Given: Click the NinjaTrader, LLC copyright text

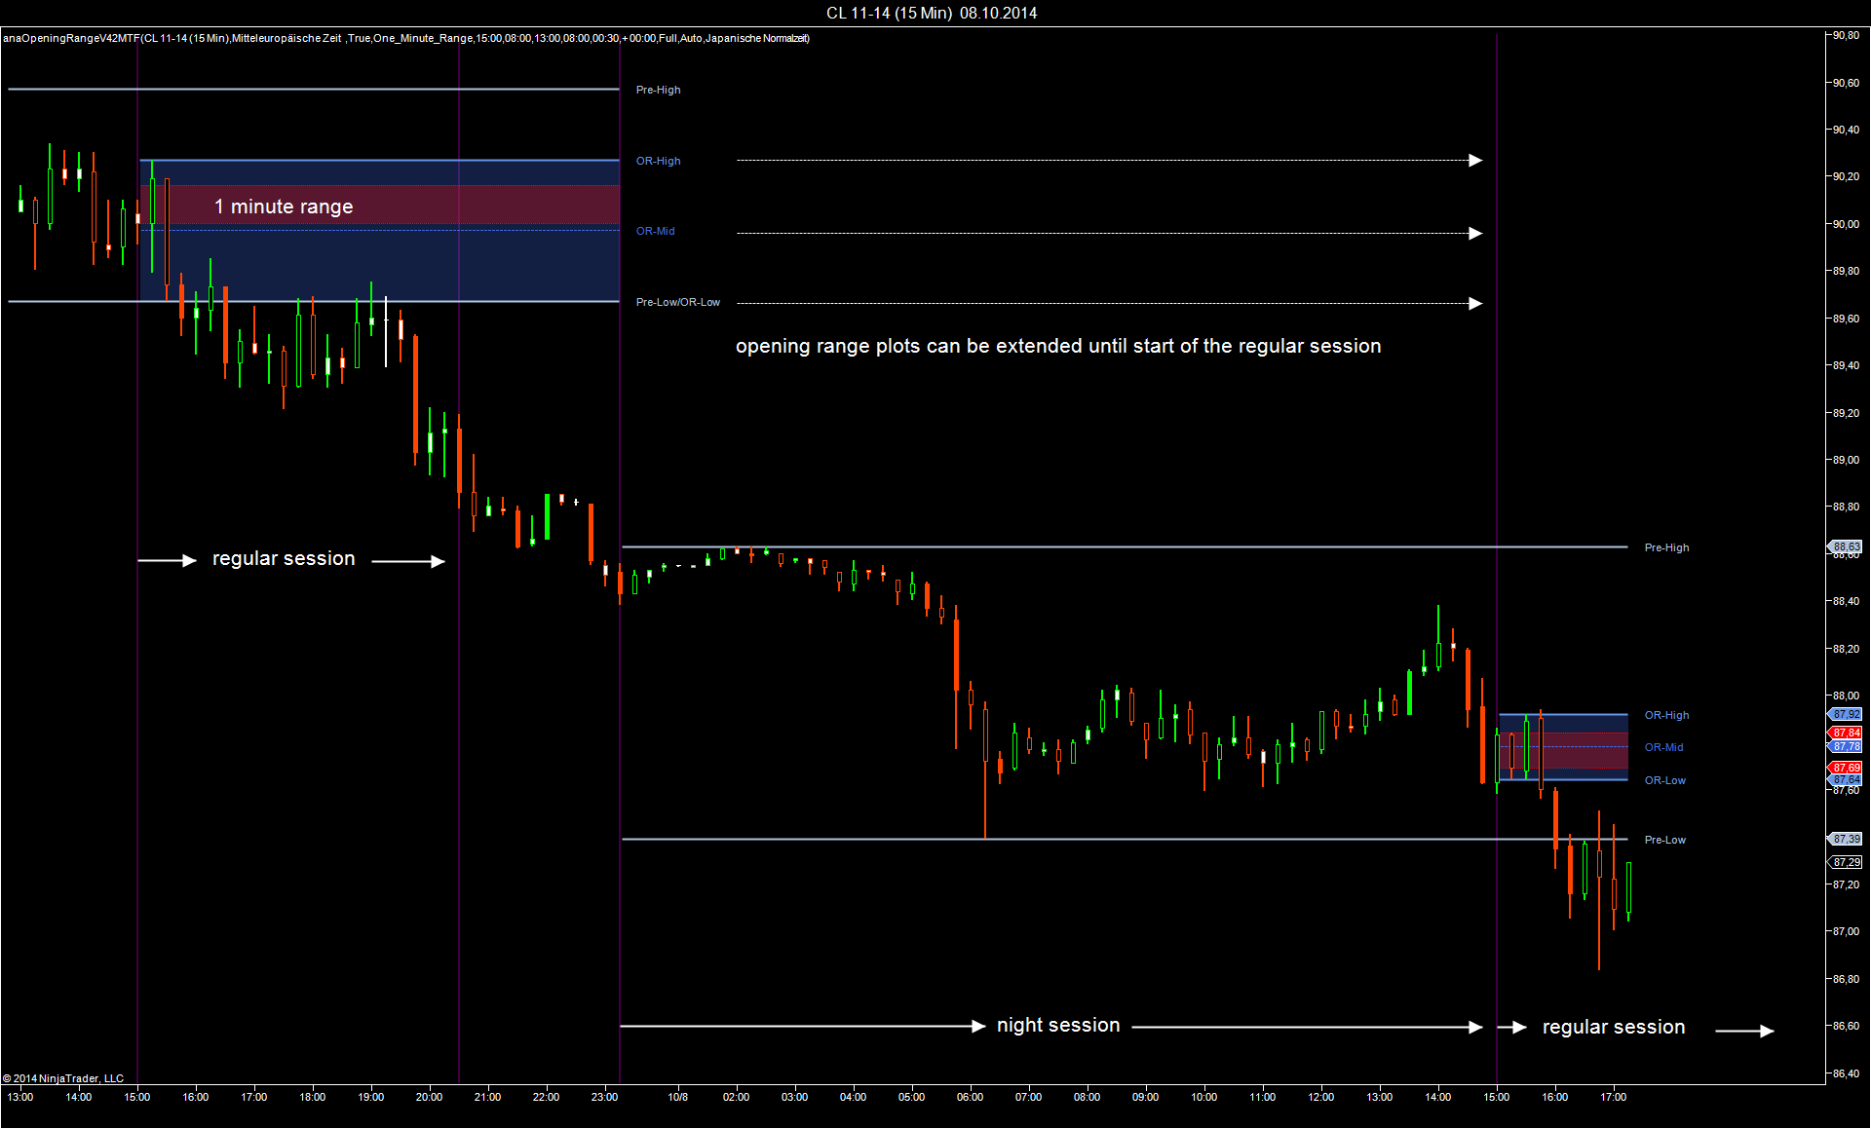Looking at the screenshot, I should (x=63, y=1078).
